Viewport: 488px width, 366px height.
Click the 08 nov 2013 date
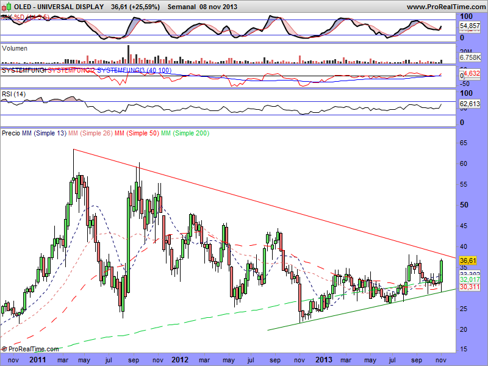pos(218,7)
